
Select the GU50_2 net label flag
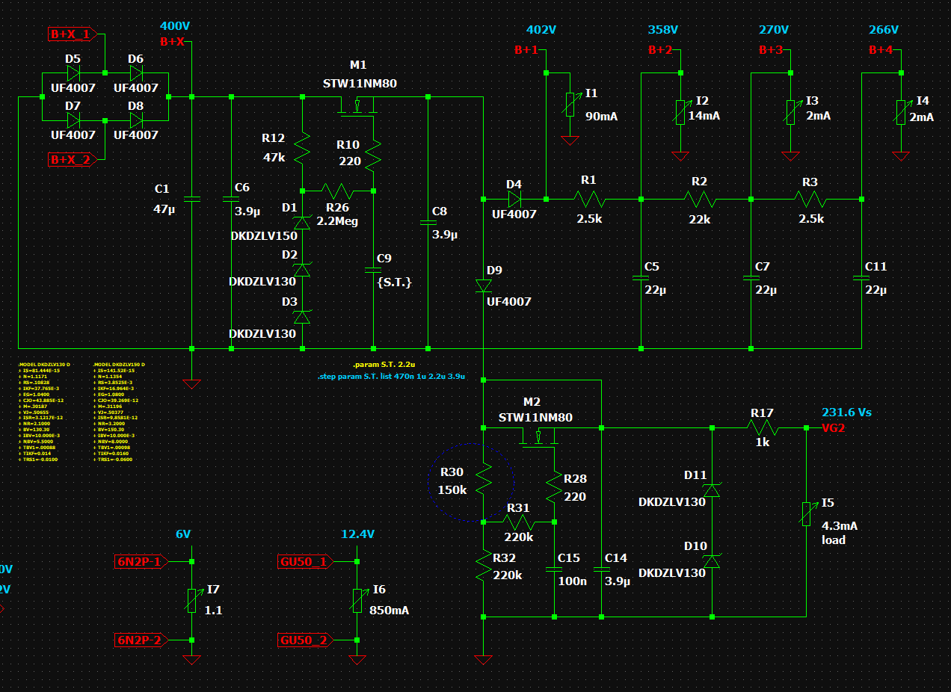tap(304, 640)
